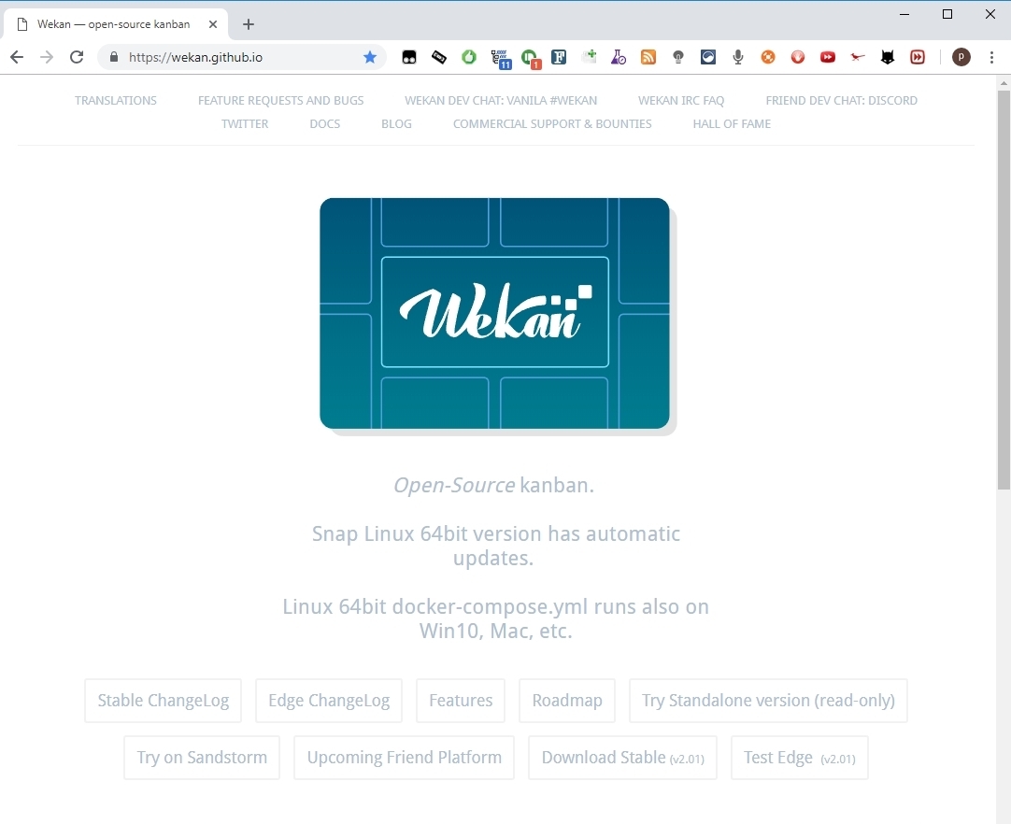Open the Hall of Fame link

pos(732,124)
